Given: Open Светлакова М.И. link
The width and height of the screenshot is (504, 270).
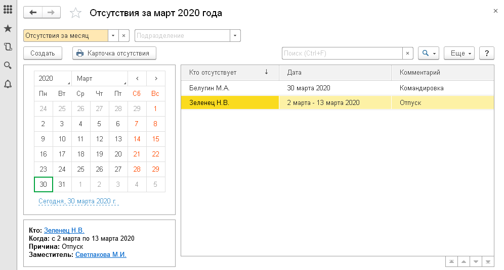Looking at the screenshot, I should tap(101, 255).
